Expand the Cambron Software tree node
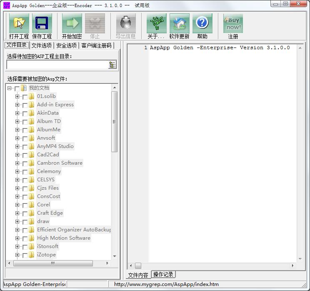Screen dimensions: 310x291 click(17, 163)
